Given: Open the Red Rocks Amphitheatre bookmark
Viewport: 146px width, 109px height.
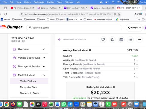Looking at the screenshot, I should click(104, 19).
